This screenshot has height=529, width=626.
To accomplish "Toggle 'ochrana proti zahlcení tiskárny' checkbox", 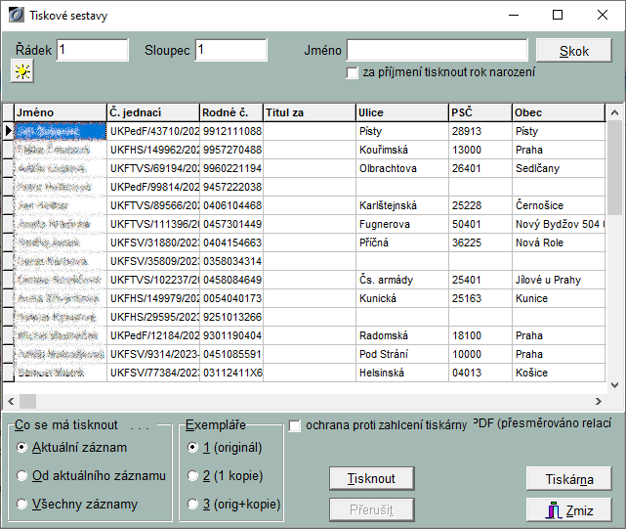I will (x=295, y=425).
